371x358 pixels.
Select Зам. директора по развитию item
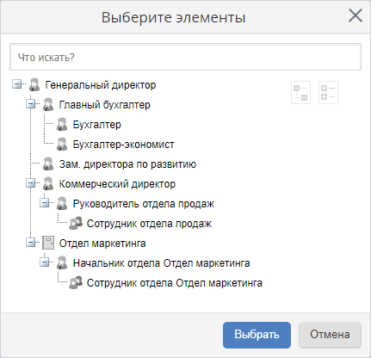point(127,164)
